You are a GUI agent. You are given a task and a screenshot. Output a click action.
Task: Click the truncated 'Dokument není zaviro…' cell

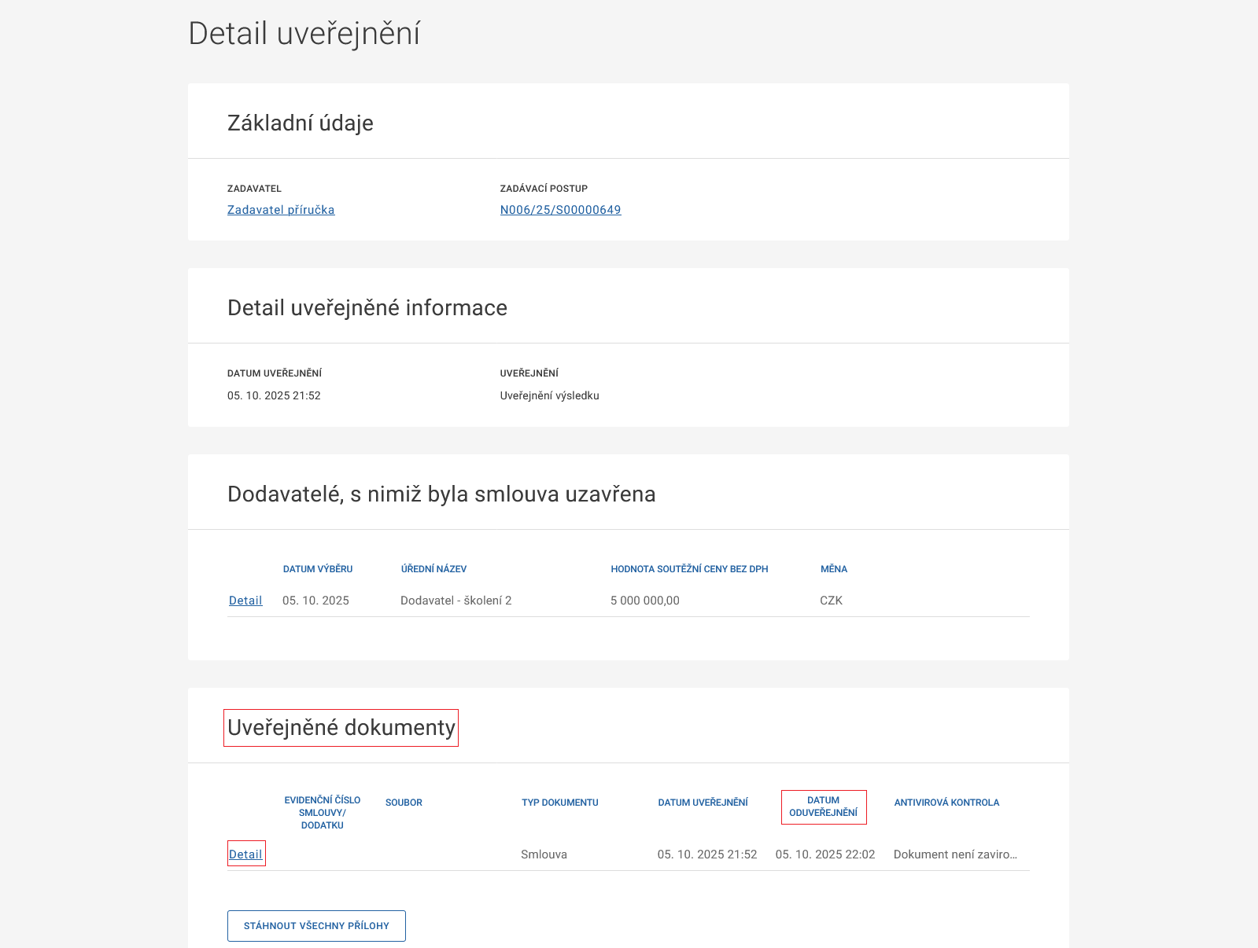pos(955,854)
